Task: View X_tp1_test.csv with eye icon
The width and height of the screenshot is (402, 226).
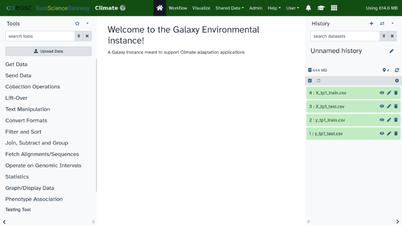Action: point(382,106)
